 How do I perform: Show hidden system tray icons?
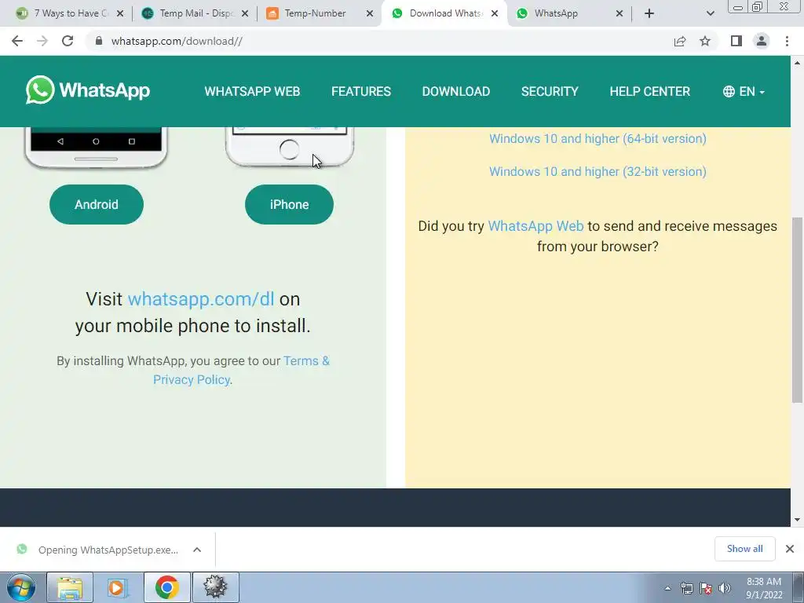(x=667, y=588)
